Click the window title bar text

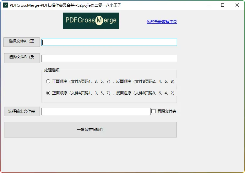65,5
